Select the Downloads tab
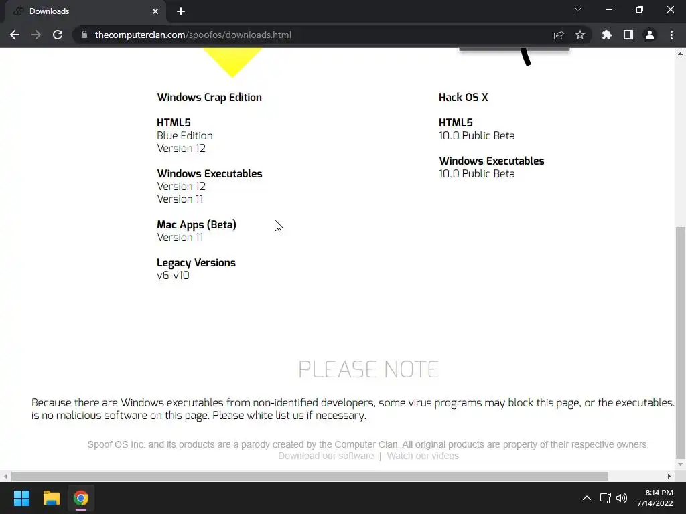 (85, 11)
